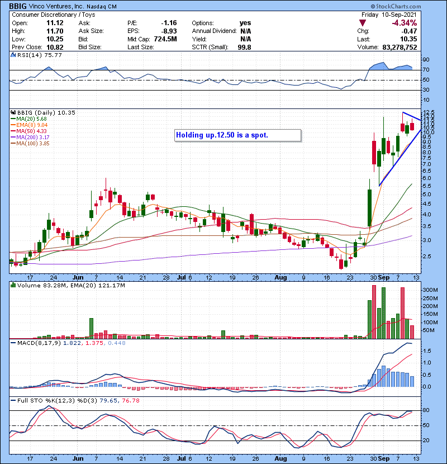This screenshot has width=447, height=464.
Task: Click the red MA(50) 4.33 legend entry
Action: 28,131
